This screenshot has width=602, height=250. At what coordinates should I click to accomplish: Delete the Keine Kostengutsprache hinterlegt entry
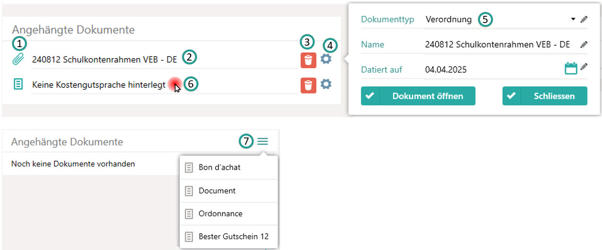tap(308, 85)
